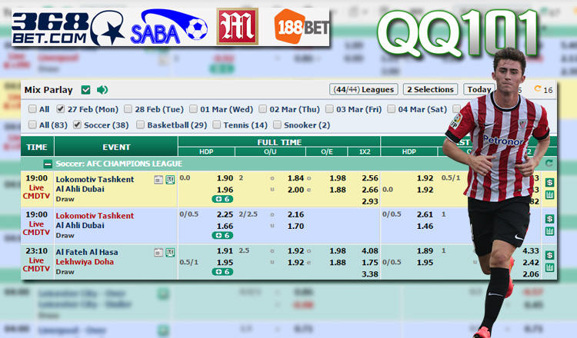Select the Lekhwiya Doha team name
This screenshot has height=338, width=577.
(x=85, y=262)
